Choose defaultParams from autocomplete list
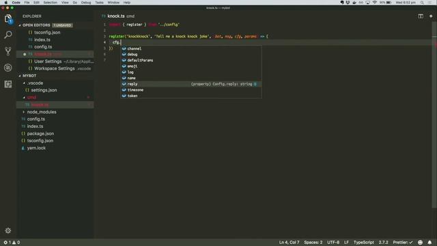Viewport: 437px width, 246px height. click(191, 60)
